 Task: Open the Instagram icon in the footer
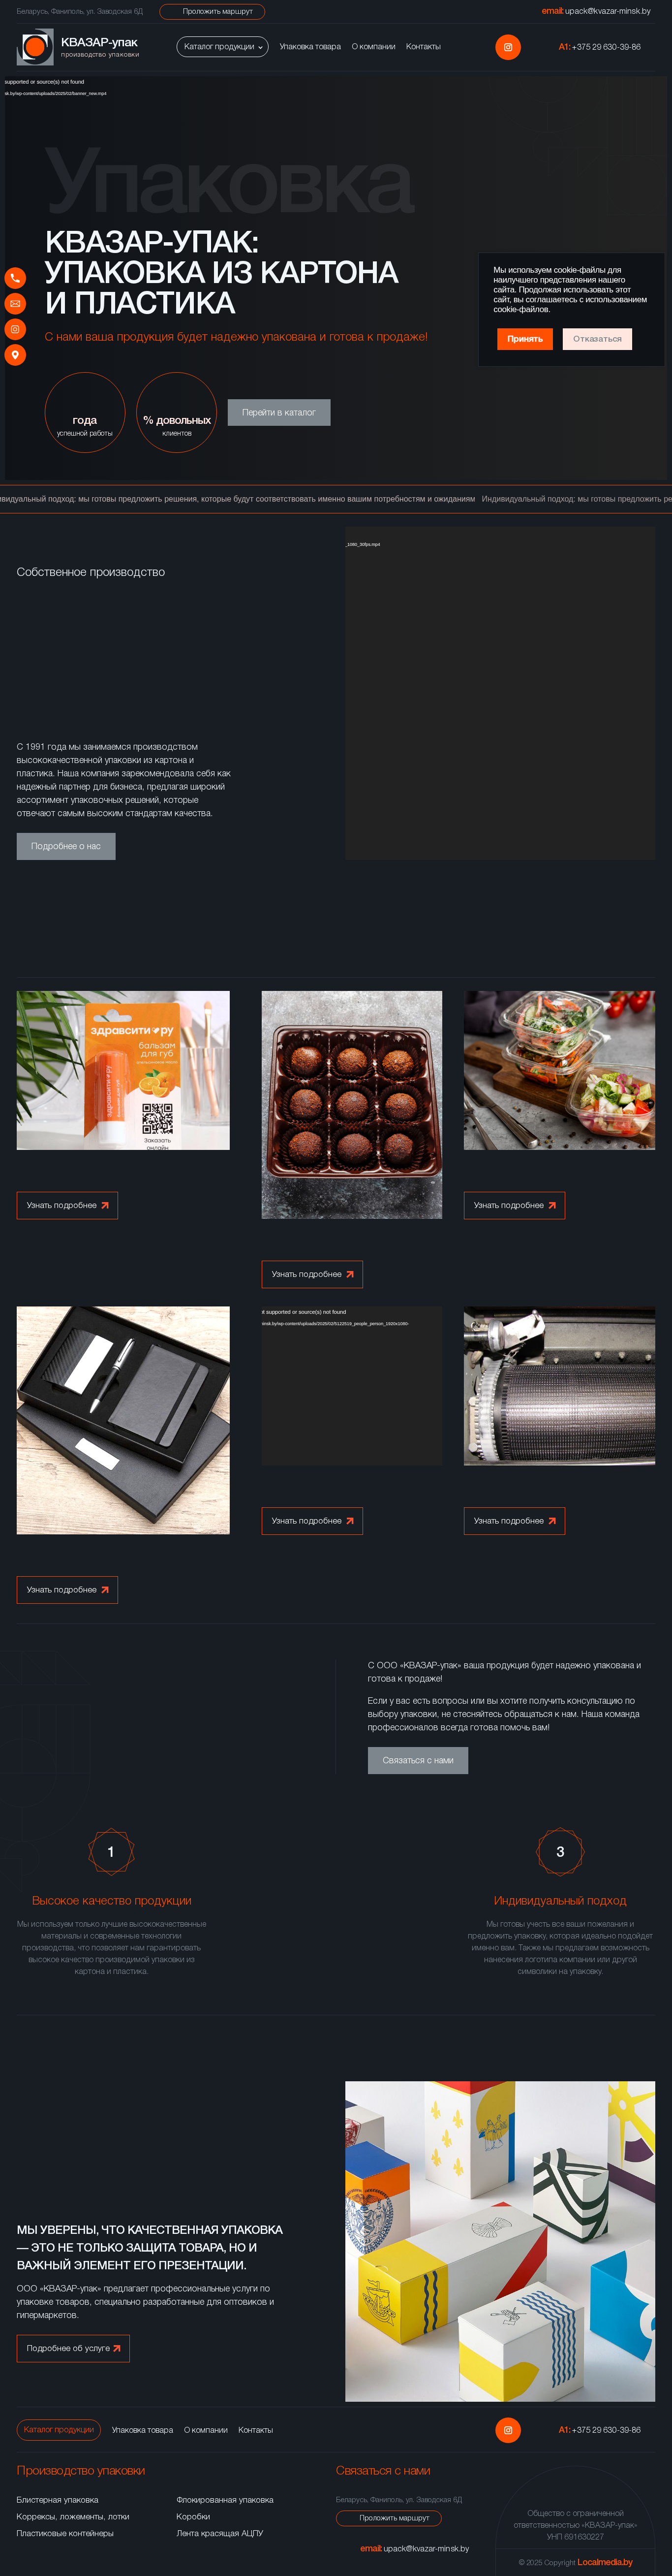click(508, 2429)
